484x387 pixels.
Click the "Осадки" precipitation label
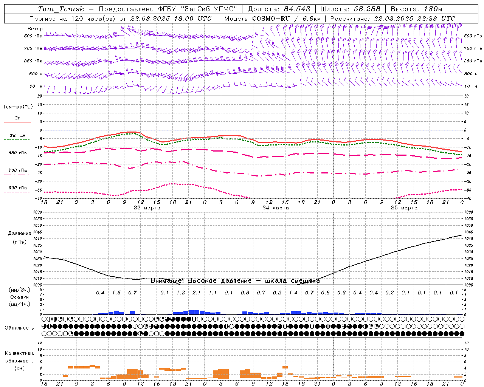point(20,297)
